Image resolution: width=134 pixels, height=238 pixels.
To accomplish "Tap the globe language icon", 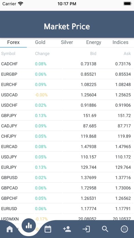I will pos(124,229).
